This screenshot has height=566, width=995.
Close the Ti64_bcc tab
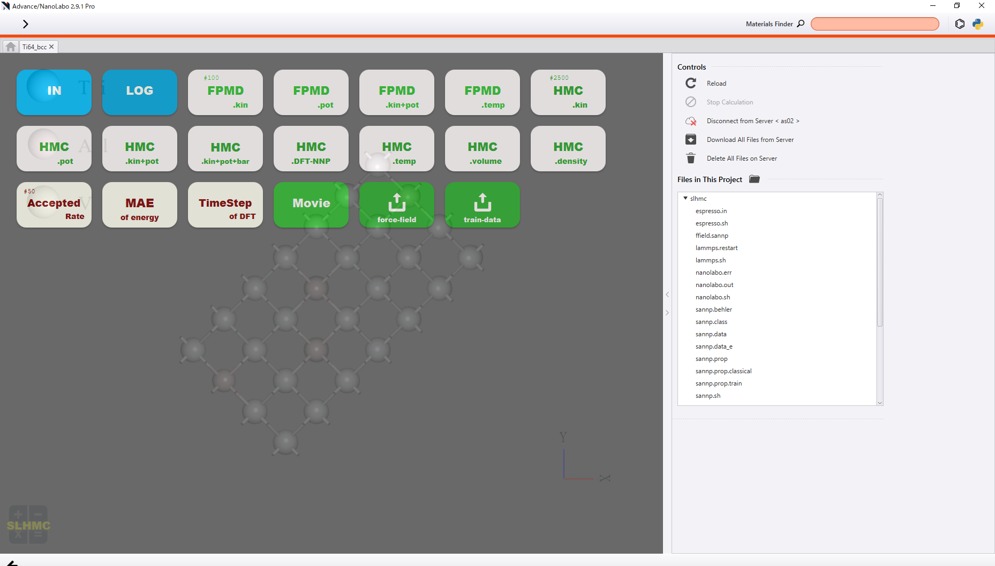[x=51, y=47]
